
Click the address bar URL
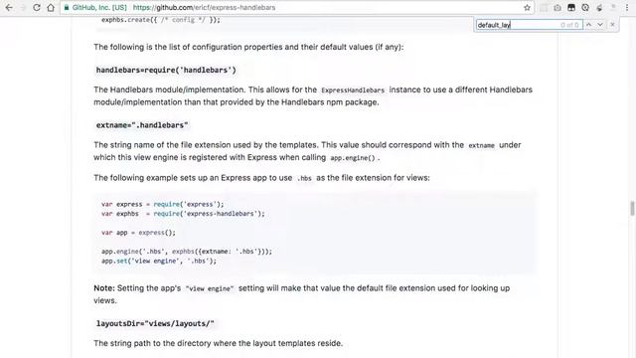(x=204, y=8)
